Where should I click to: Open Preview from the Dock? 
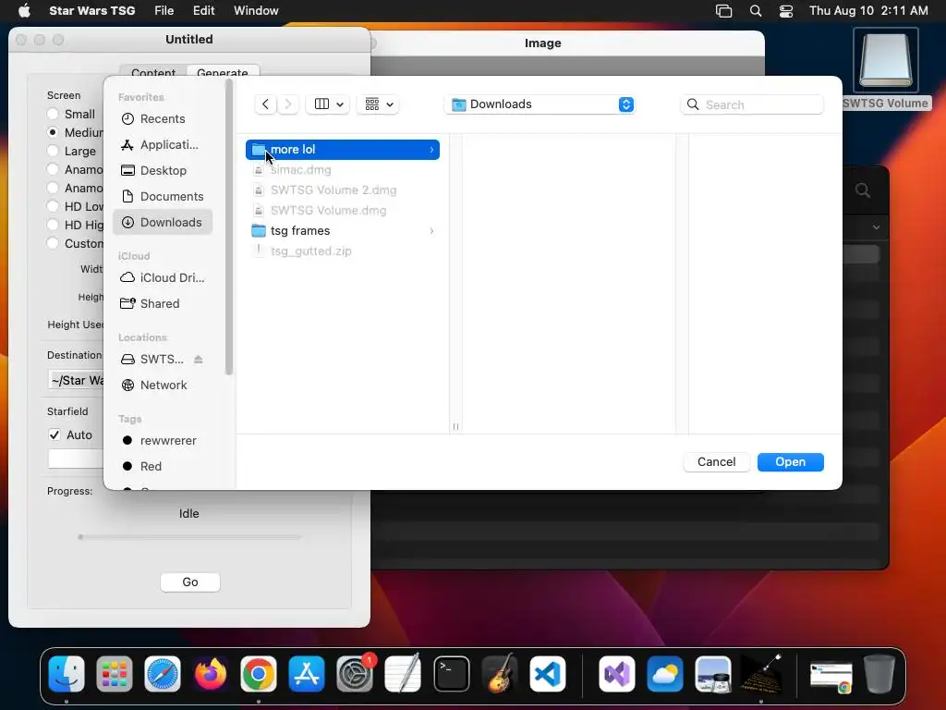[713, 674]
